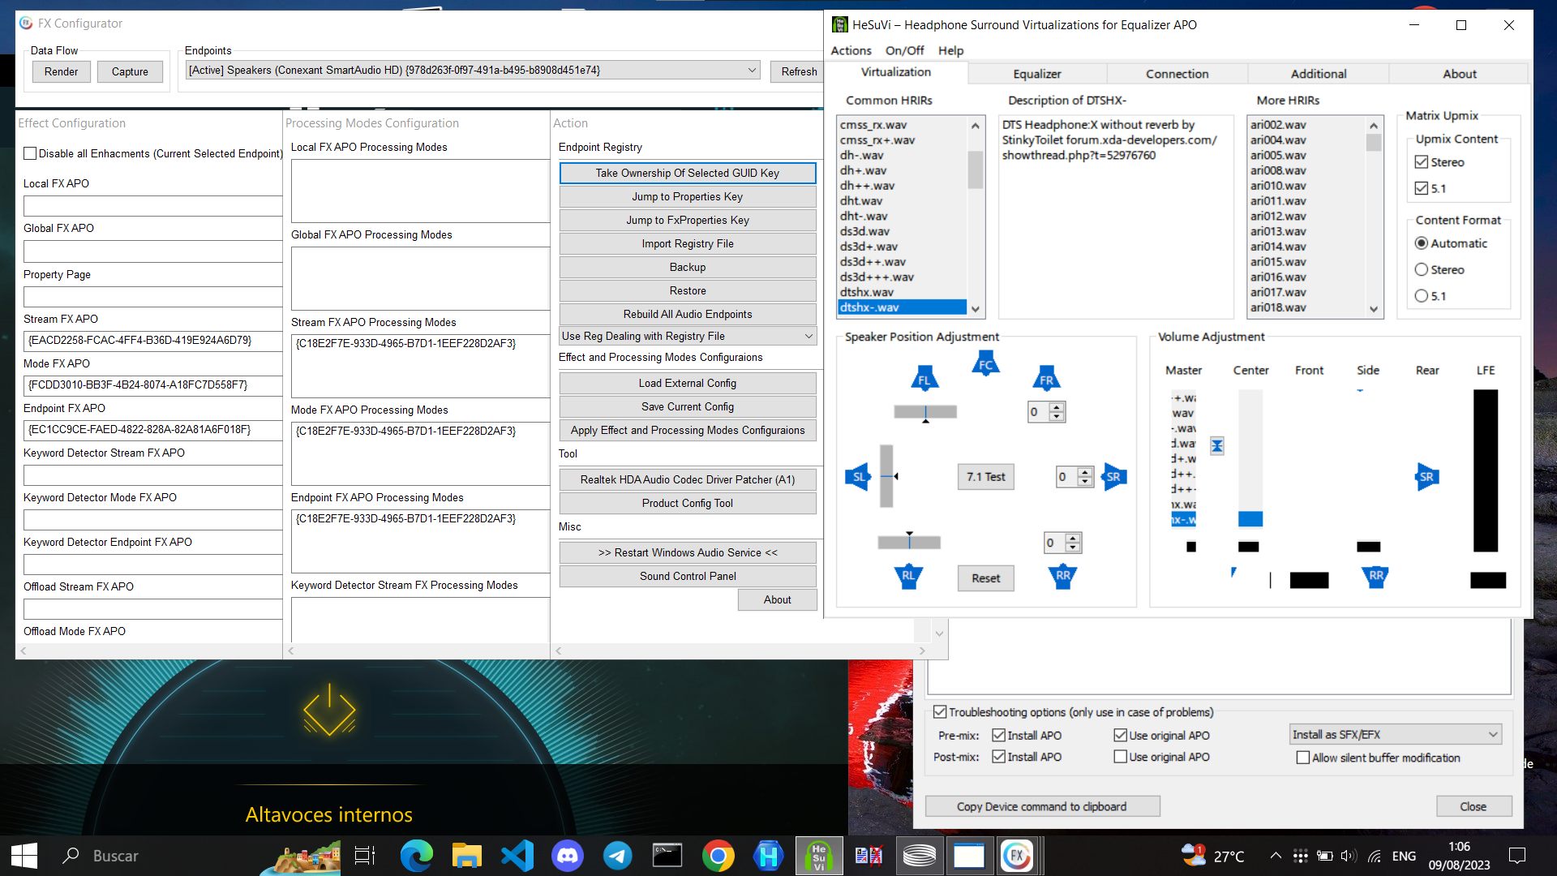Click SR speaker icon in Volume Adjustment panel
The width and height of the screenshot is (1557, 876).
pyautogui.click(x=1427, y=477)
